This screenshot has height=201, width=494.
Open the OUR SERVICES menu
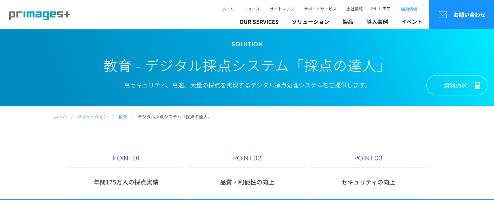point(259,22)
